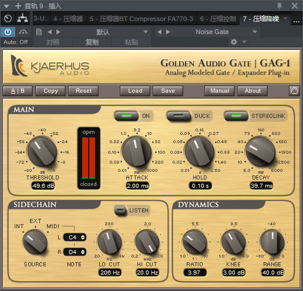This screenshot has height=291, width=303.
Task: Click the 复制 copy button
Action: click(x=92, y=42)
